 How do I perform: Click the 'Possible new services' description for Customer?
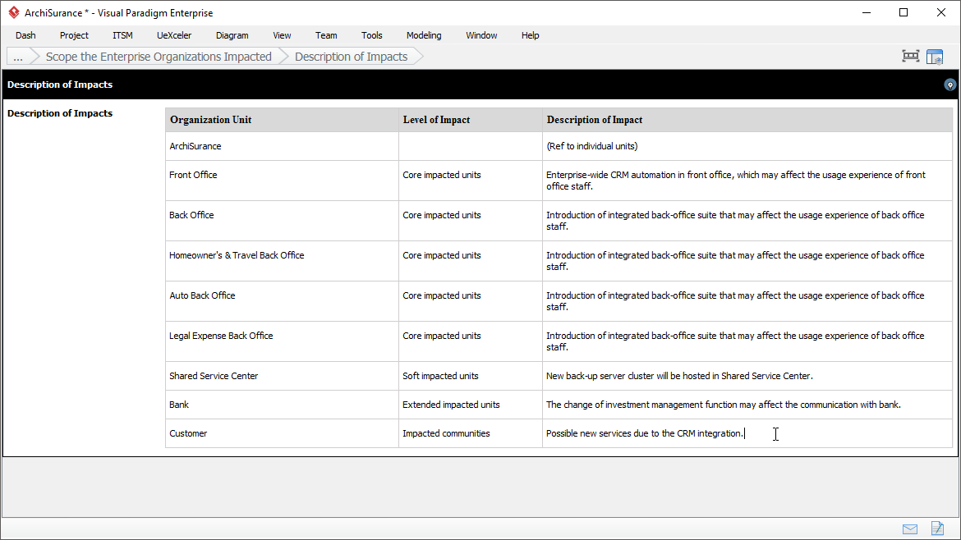(747, 433)
